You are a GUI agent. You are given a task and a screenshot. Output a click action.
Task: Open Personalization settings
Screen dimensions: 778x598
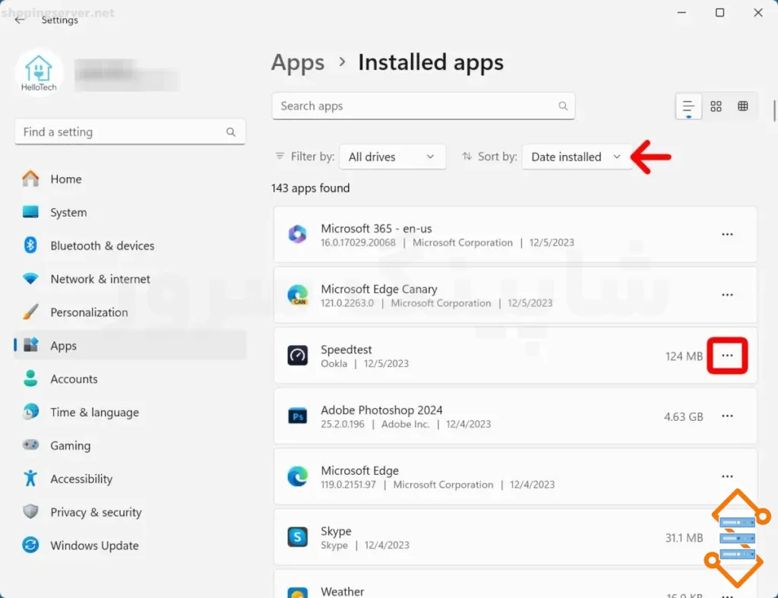click(x=130, y=312)
